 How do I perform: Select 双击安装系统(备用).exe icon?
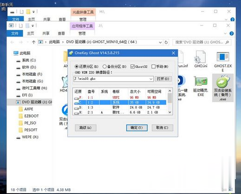click(x=223, y=88)
